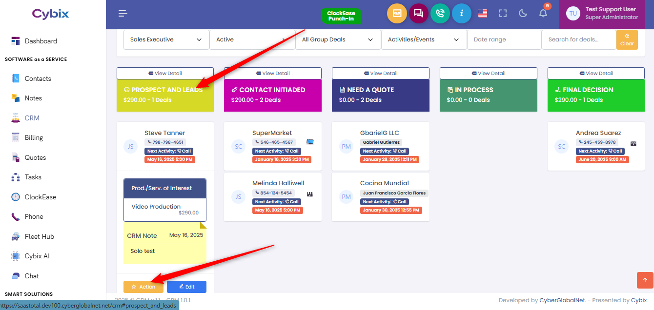Open the Cocina Mundial deal name
The width and height of the screenshot is (654, 310).
385,183
